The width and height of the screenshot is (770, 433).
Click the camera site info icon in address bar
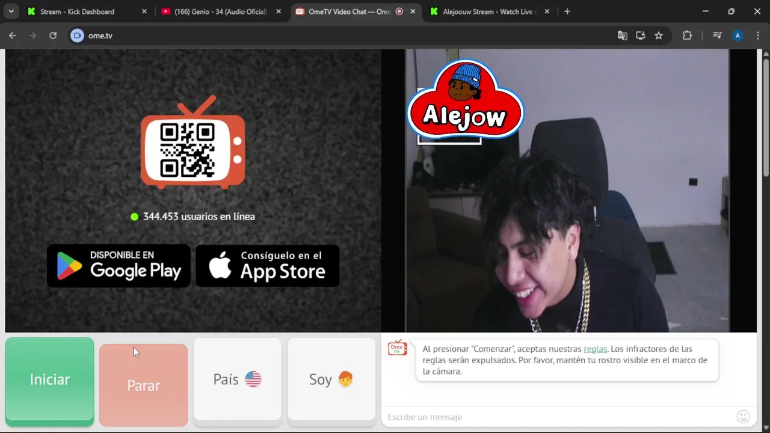tap(77, 35)
